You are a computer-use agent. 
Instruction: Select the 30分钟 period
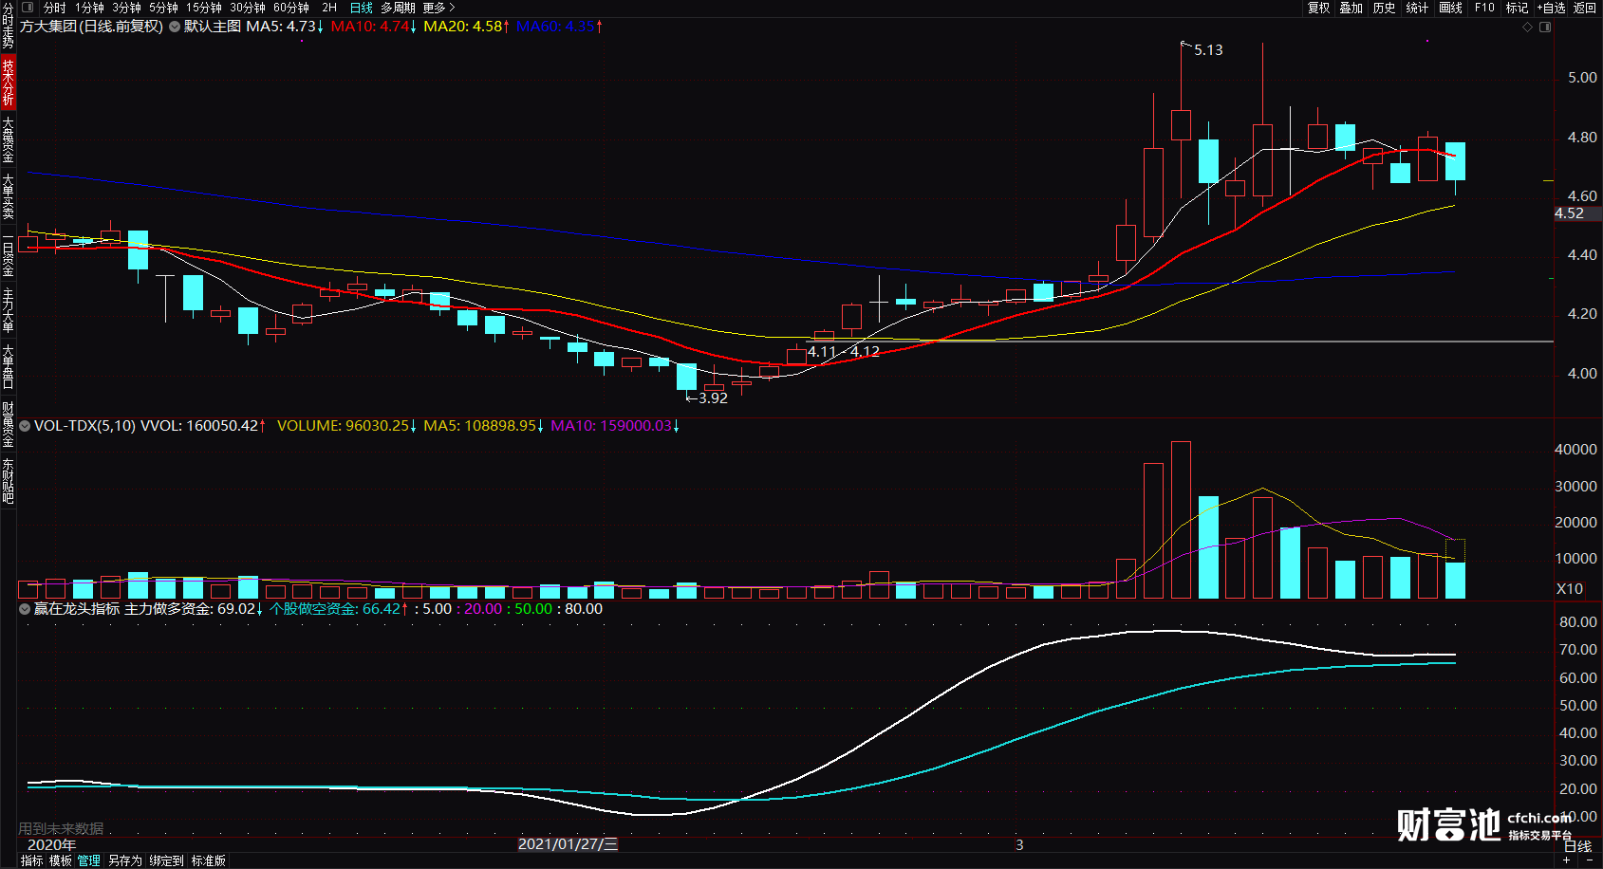248,8
